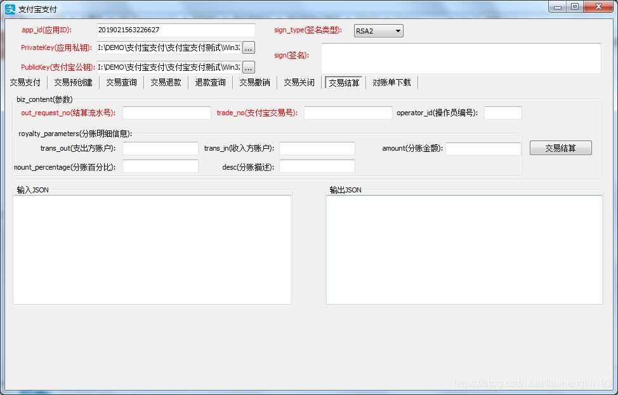Image resolution: width=618 pixels, height=395 pixels.
Task: Close the 支付宝支付 window
Action: pyautogui.click(x=599, y=6)
